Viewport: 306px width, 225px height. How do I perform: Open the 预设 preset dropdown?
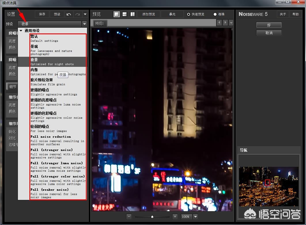(x=84, y=24)
